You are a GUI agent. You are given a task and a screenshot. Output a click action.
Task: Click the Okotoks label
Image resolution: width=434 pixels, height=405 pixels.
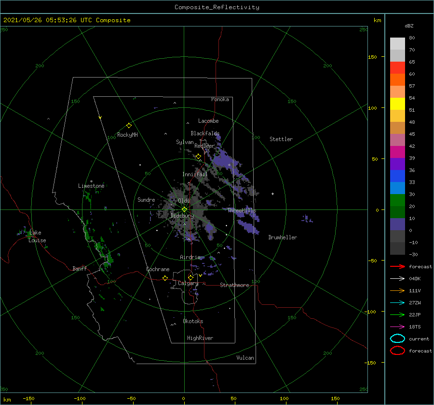point(193,321)
